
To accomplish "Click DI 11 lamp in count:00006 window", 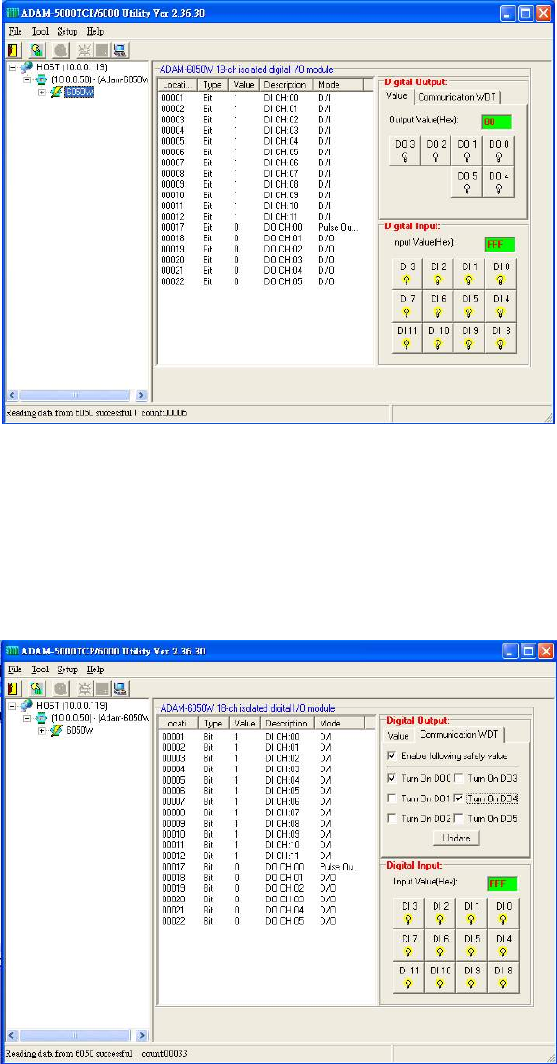I will click(x=407, y=338).
